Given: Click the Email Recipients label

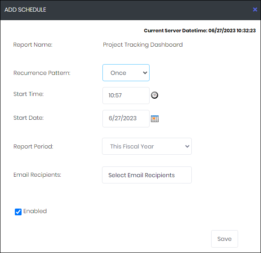Looking at the screenshot, I should [37, 175].
